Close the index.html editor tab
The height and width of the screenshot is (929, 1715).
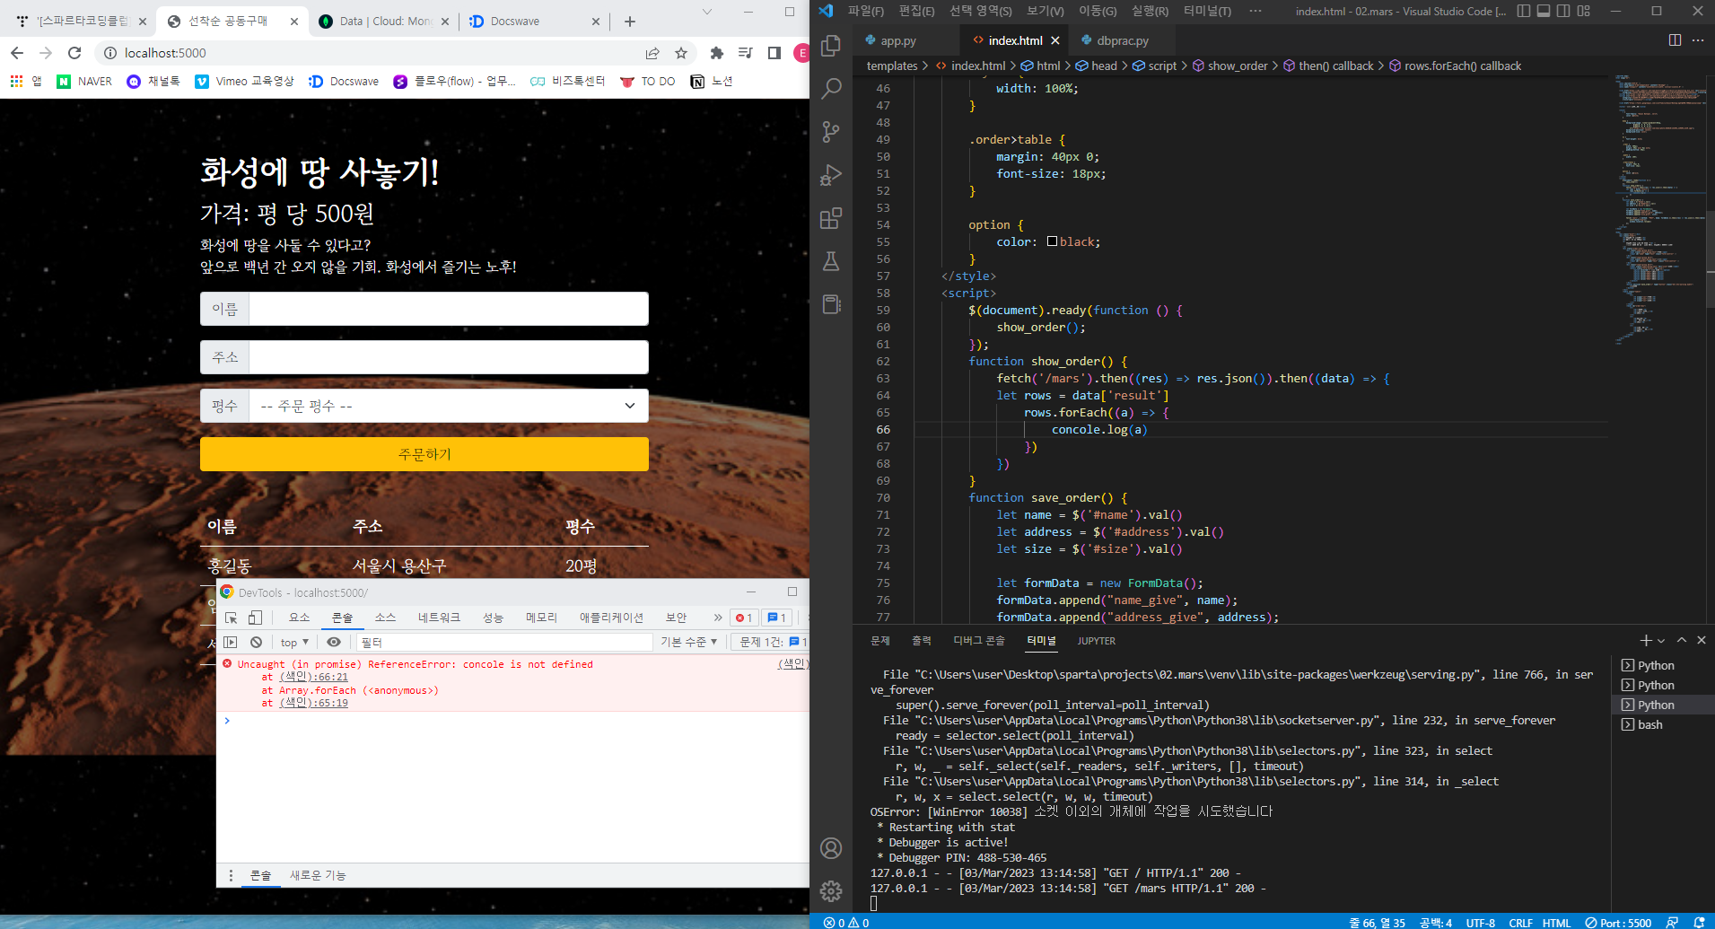tap(1055, 40)
